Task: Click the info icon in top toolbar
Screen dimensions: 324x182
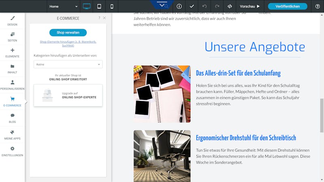Action: coord(179,6)
